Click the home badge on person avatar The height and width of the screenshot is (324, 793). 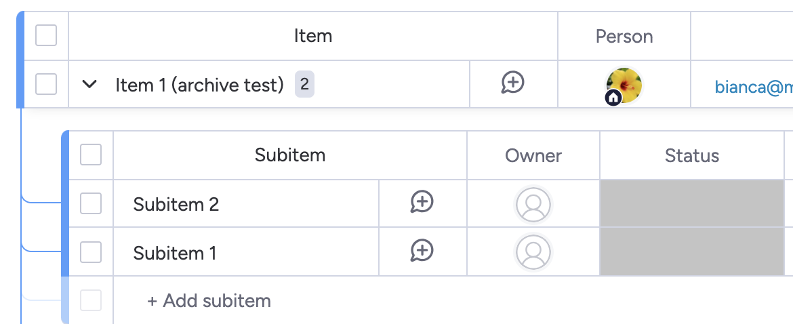613,98
